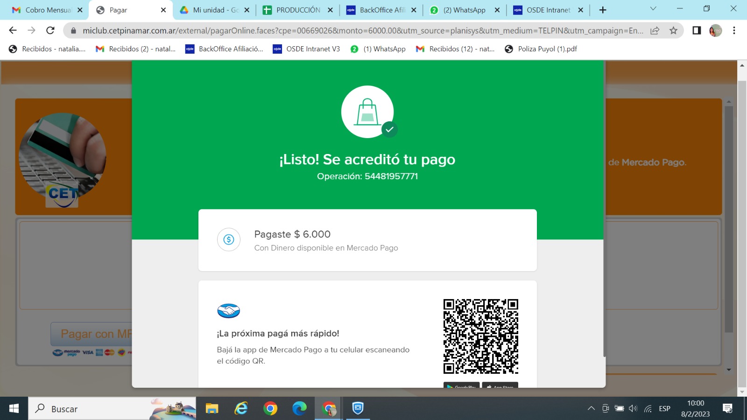Bookmark this page with the star icon
The height and width of the screenshot is (420, 747).
[x=673, y=31]
